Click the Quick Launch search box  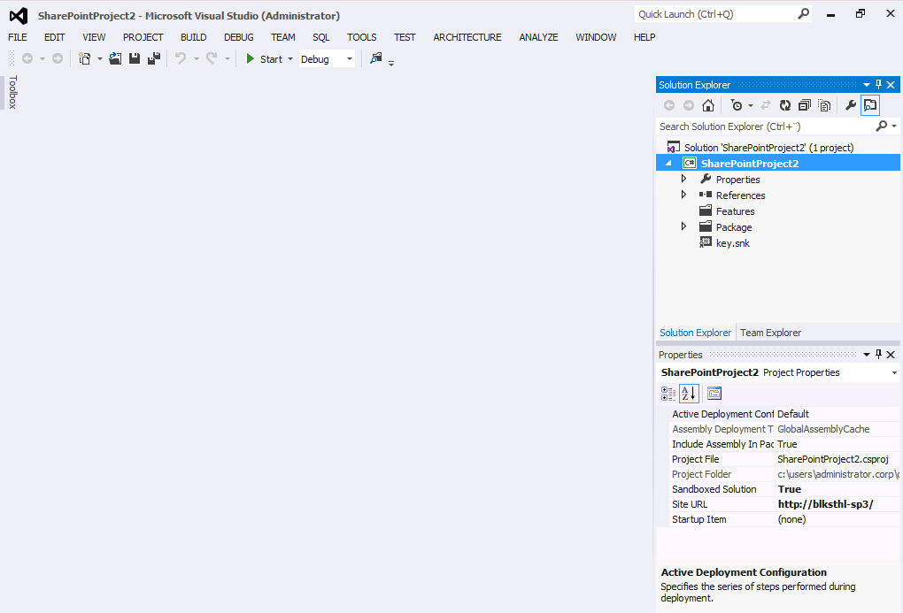714,14
